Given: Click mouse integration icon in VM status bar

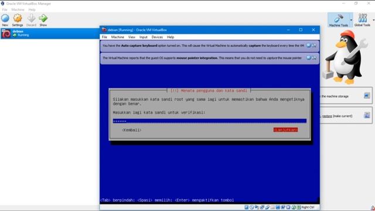Looking at the screenshot, I should point(294,207).
